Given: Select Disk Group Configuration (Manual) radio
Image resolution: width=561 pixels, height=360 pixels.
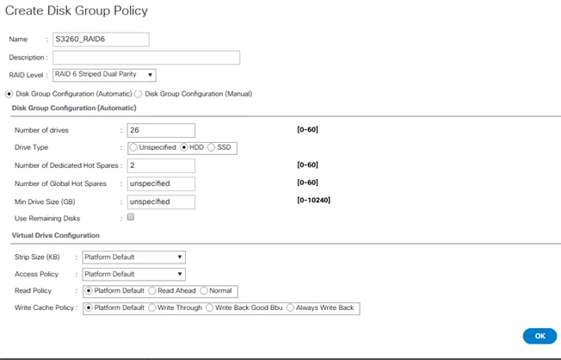Looking at the screenshot, I should click(139, 94).
